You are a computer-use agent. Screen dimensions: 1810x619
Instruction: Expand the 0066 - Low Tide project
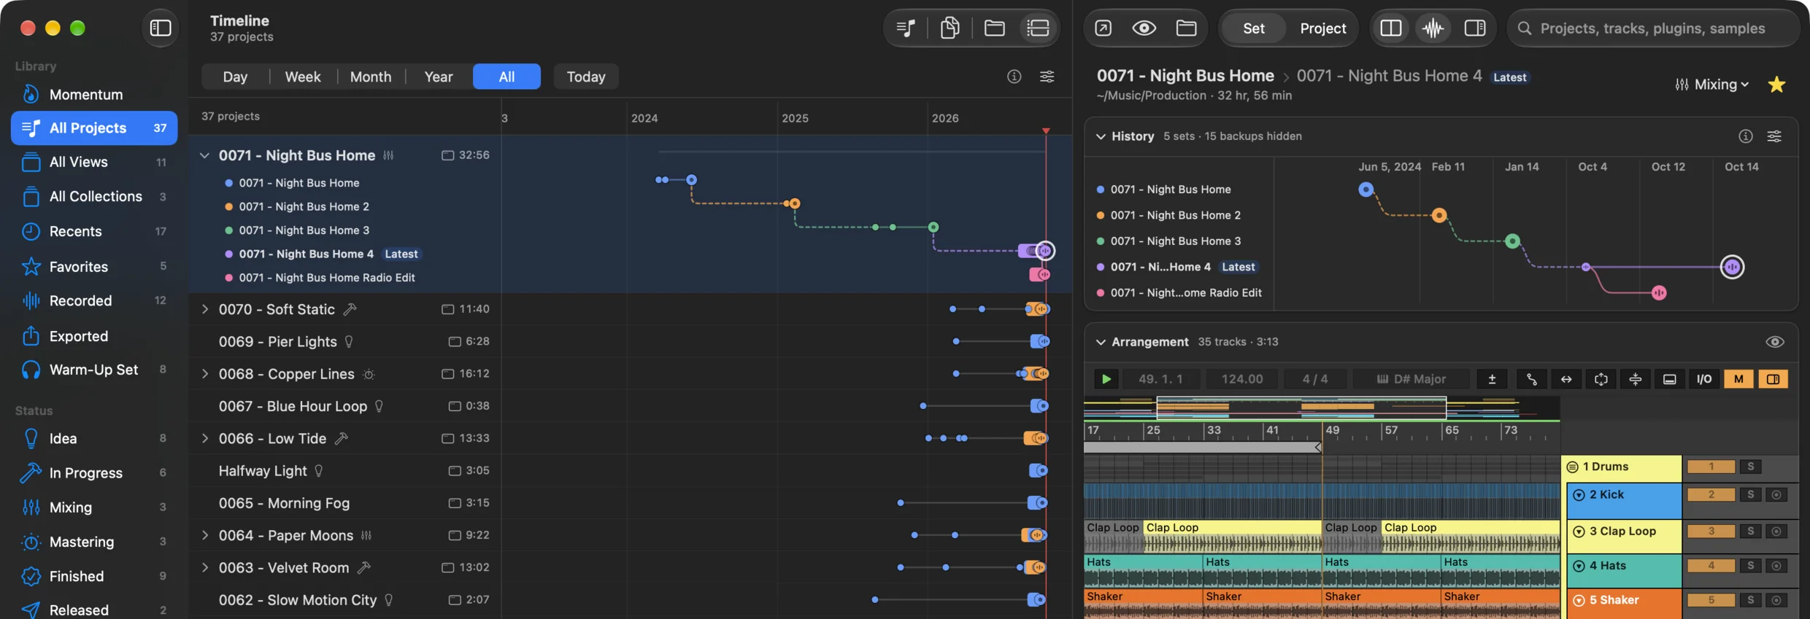click(x=204, y=438)
